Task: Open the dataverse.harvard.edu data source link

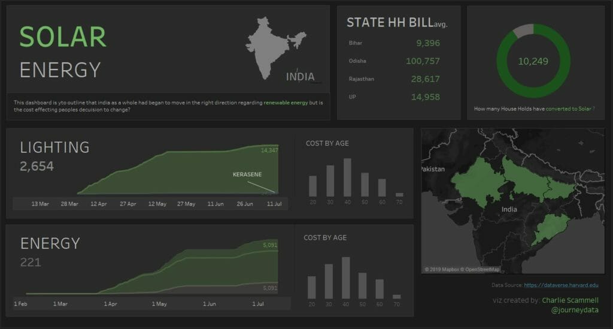Action: (x=560, y=285)
